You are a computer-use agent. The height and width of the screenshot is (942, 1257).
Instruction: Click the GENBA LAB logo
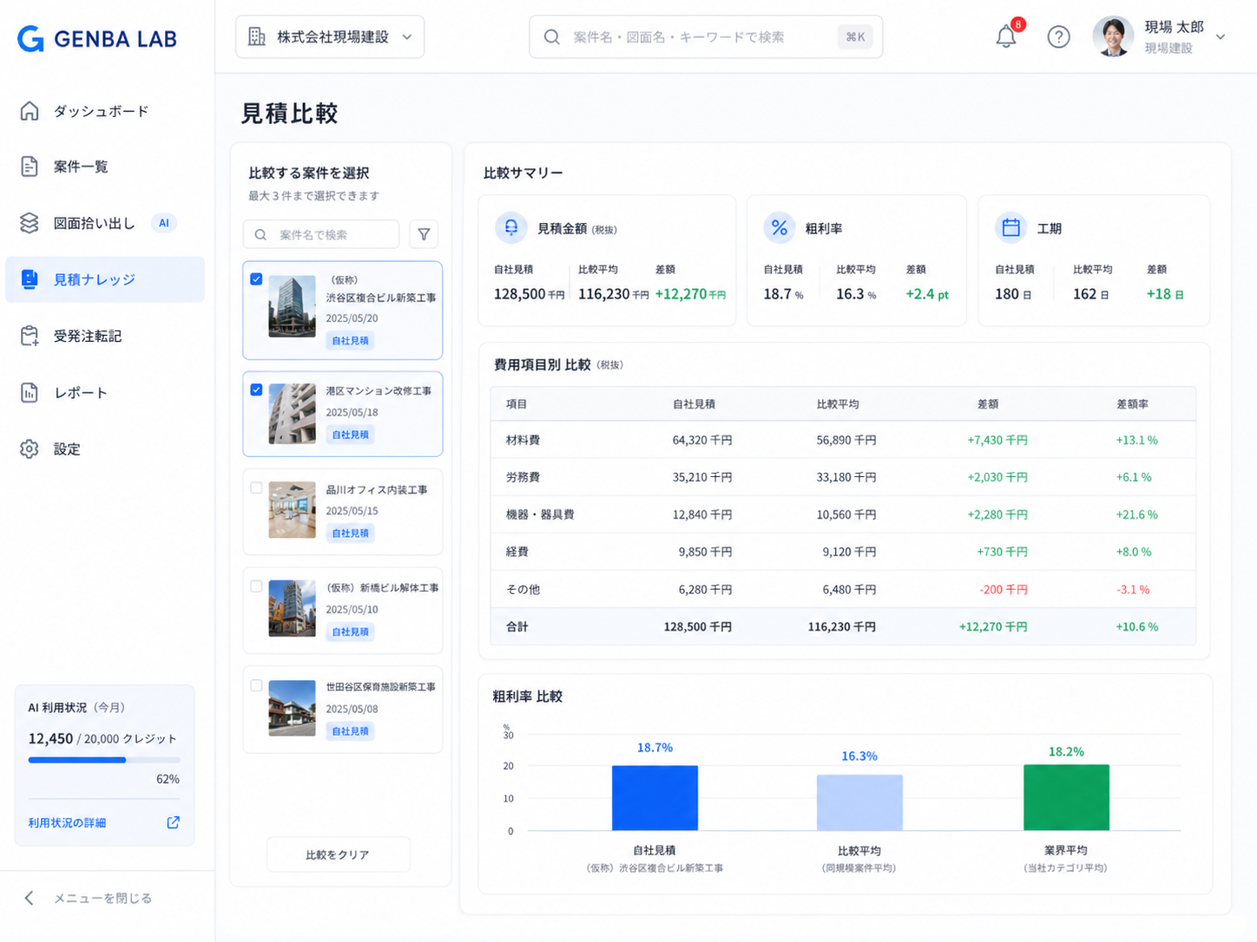[x=97, y=38]
